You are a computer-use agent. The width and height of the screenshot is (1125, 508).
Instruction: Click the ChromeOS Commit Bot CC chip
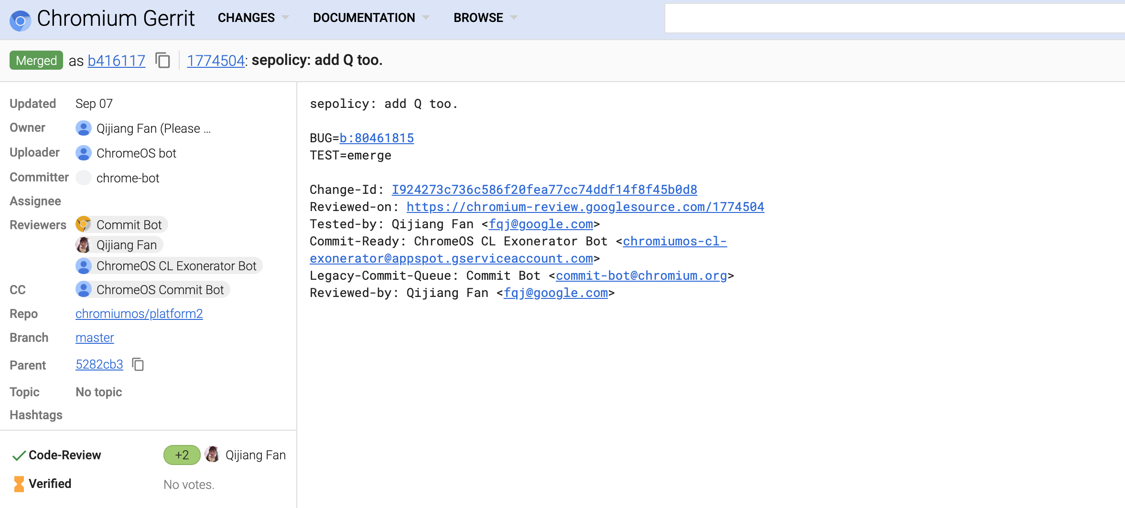point(153,289)
